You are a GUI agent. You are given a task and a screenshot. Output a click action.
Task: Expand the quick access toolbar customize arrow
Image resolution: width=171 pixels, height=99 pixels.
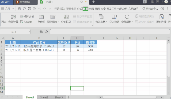pos(50,9)
